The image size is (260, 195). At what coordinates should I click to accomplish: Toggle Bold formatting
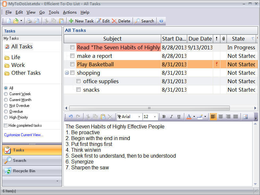(x=164, y=117)
